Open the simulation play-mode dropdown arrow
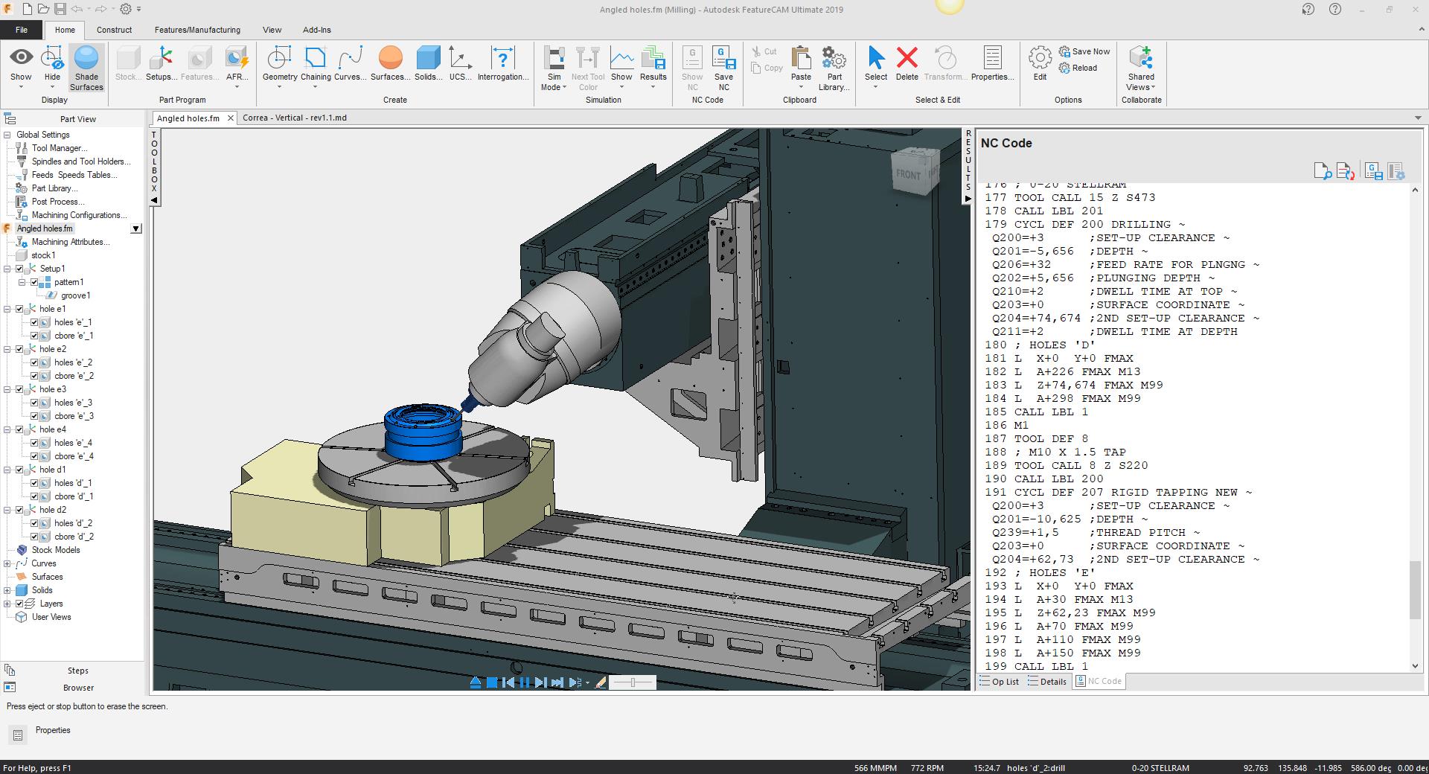This screenshot has width=1429, height=774. [x=587, y=682]
